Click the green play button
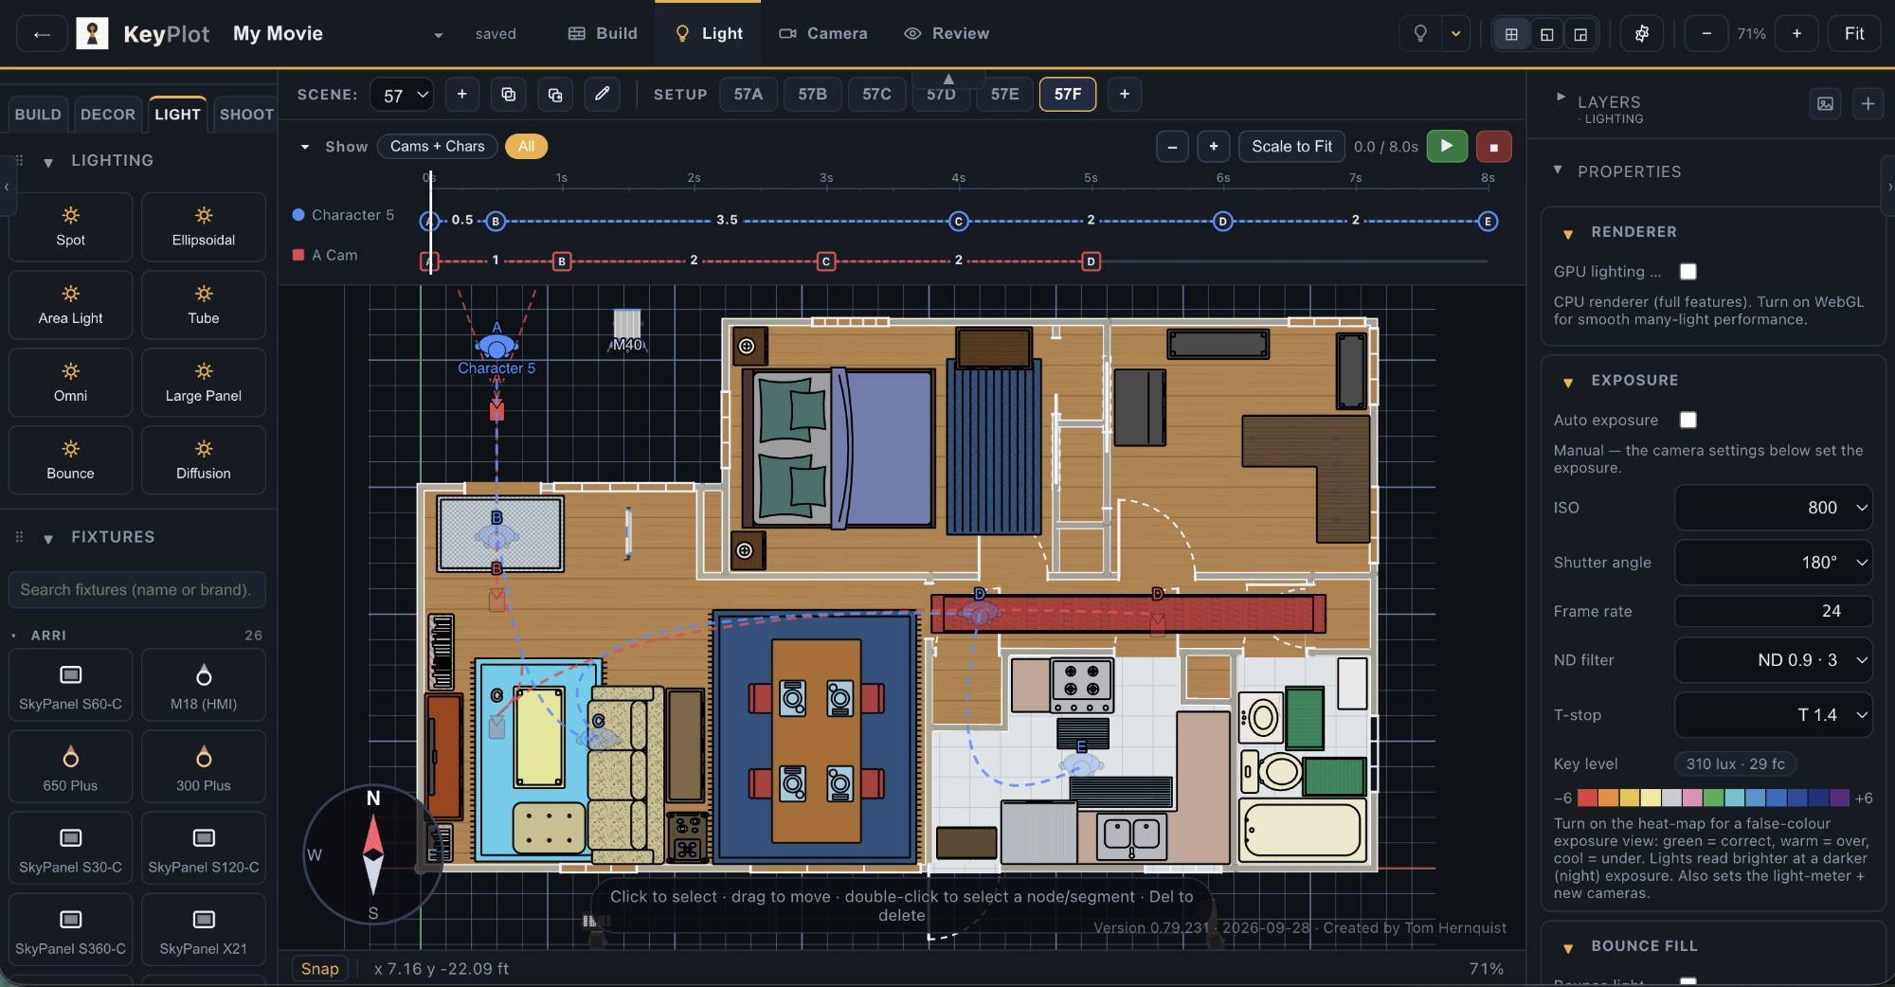This screenshot has width=1895, height=987. point(1447,146)
